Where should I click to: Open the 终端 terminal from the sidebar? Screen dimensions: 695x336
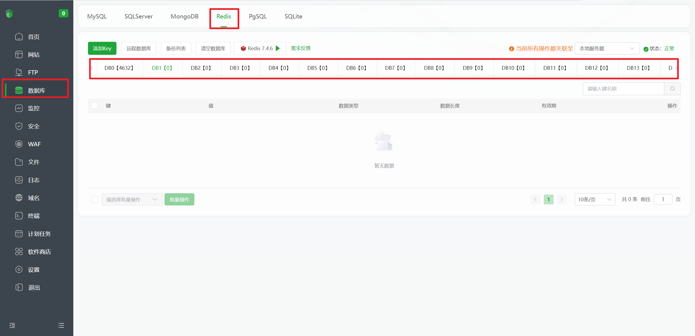(34, 215)
